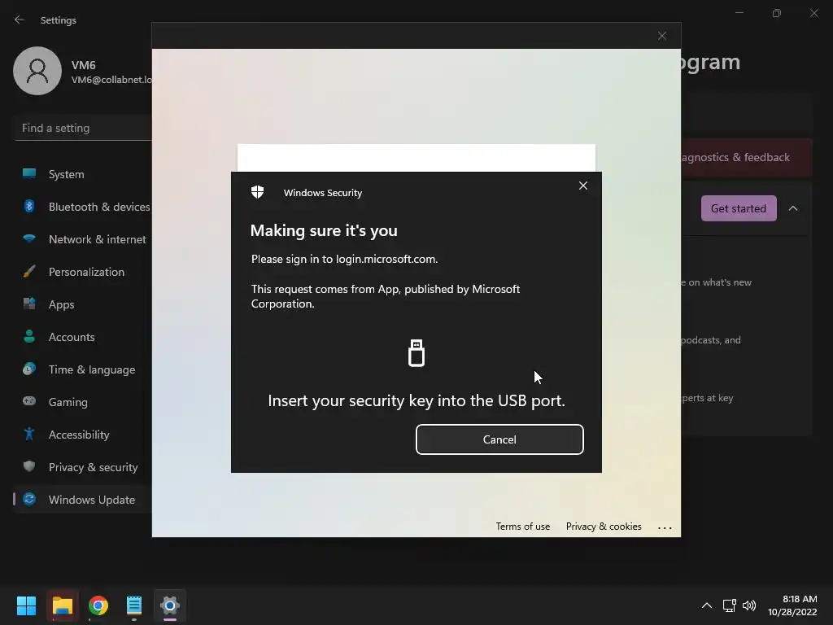This screenshot has width=833, height=625.
Task: Click Get started button in Settings
Action: pyautogui.click(x=739, y=208)
